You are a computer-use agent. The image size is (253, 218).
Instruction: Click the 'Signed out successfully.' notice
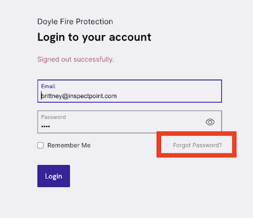[x=76, y=59]
